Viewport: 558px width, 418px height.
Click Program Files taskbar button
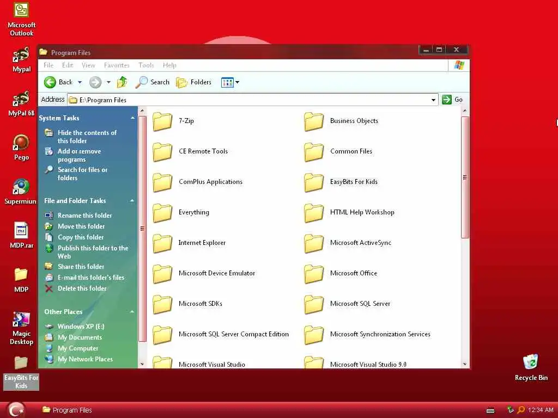click(67, 410)
